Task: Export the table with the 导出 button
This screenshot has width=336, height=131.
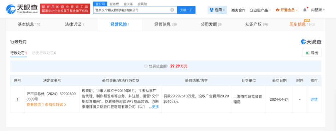Action: pos(312,53)
